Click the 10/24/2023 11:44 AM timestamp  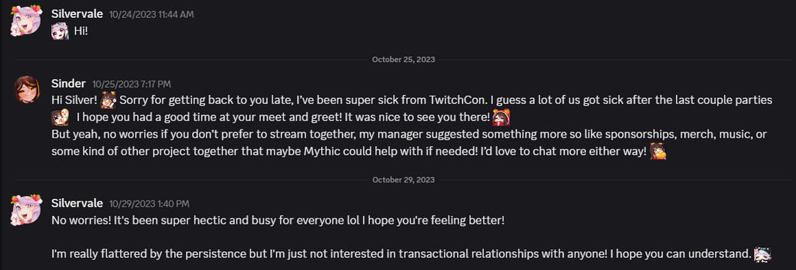pyautogui.click(x=152, y=15)
